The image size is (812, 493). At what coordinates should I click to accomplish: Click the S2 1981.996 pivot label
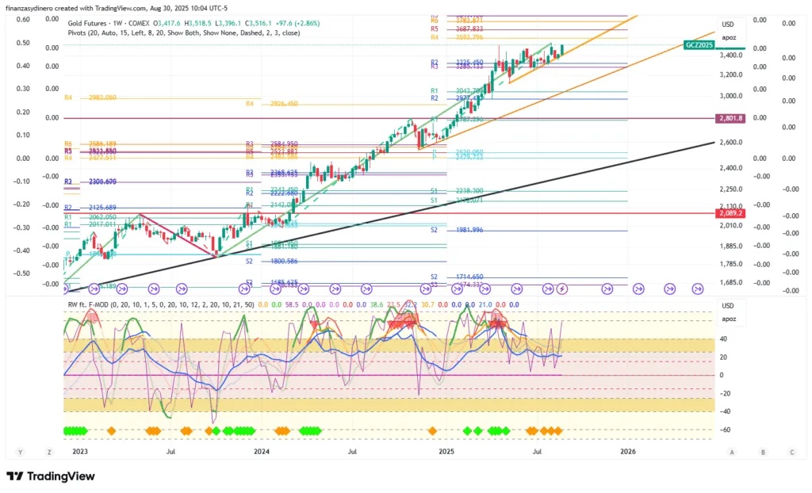[458, 229]
